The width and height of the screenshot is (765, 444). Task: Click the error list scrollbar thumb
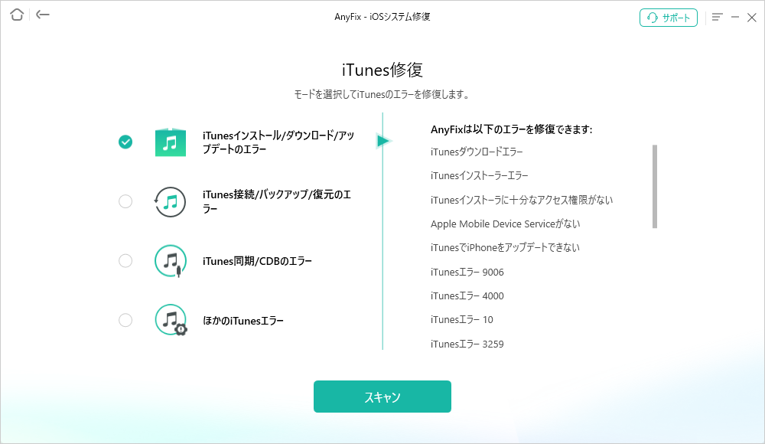click(x=655, y=187)
